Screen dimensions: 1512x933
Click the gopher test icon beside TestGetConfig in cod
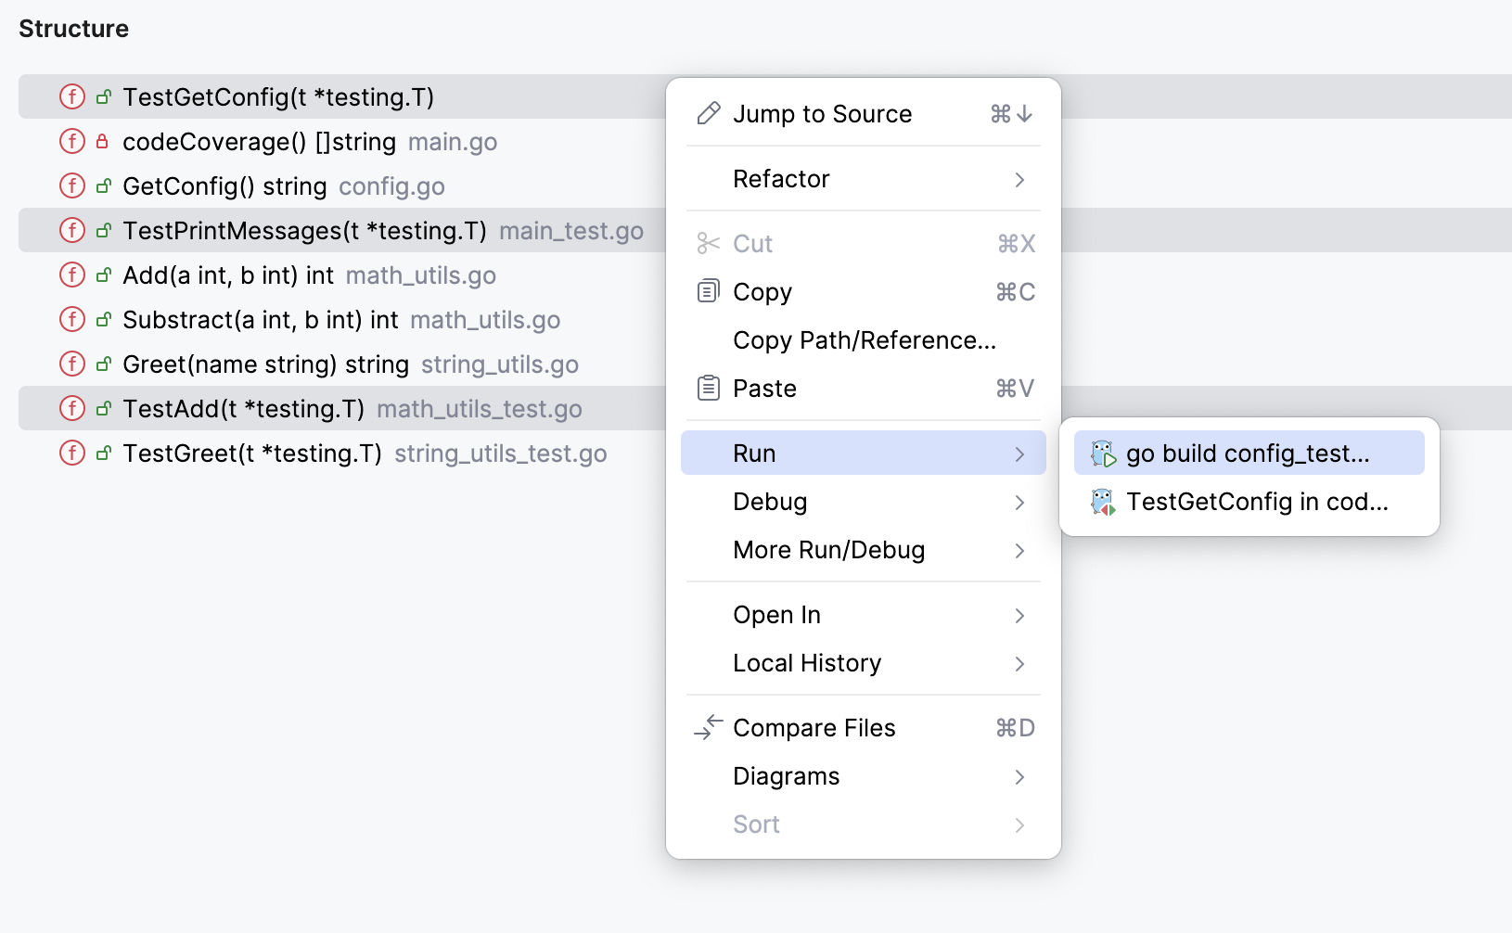pyautogui.click(x=1103, y=502)
